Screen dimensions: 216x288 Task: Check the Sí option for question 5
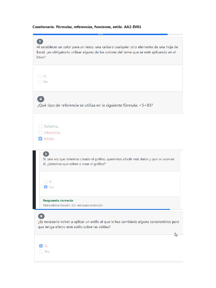coord(46,182)
